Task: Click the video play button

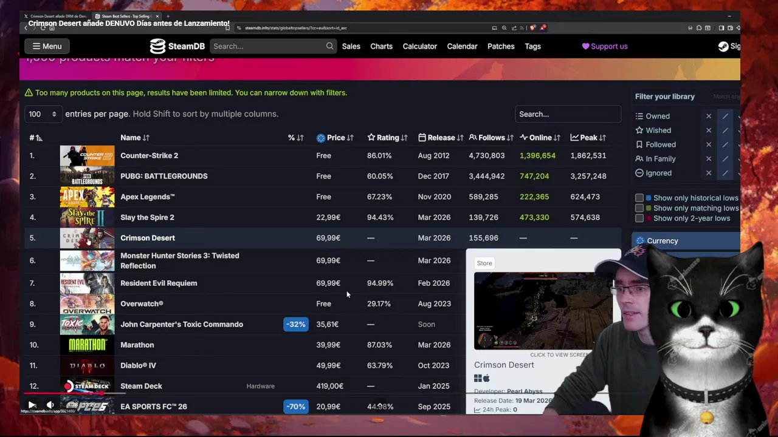Action: point(32,405)
